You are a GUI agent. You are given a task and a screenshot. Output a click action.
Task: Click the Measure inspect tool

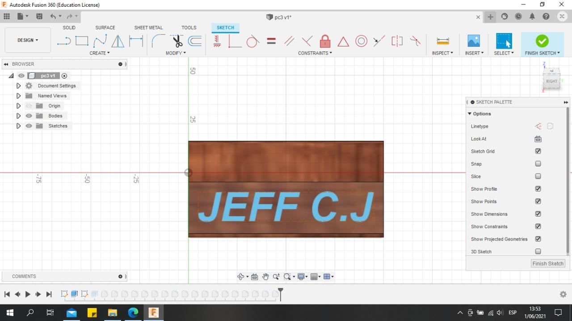pyautogui.click(x=443, y=41)
